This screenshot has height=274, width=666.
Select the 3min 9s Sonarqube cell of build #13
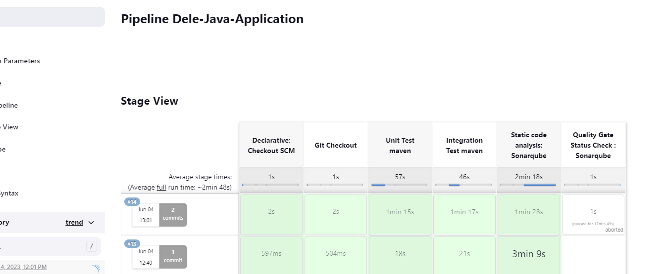(x=528, y=254)
